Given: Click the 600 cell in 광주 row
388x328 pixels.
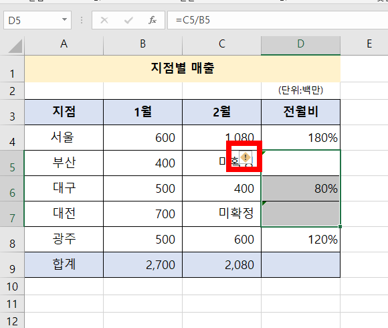Looking at the screenshot, I should [x=221, y=240].
